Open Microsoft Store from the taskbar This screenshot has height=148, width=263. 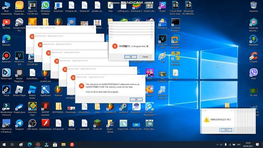pyautogui.click(x=55, y=144)
